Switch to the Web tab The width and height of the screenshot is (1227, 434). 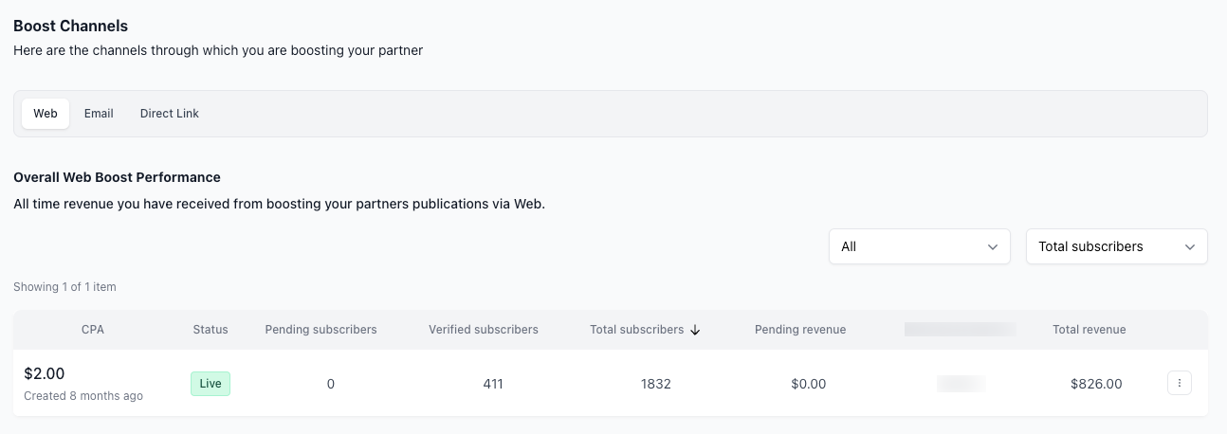[46, 114]
